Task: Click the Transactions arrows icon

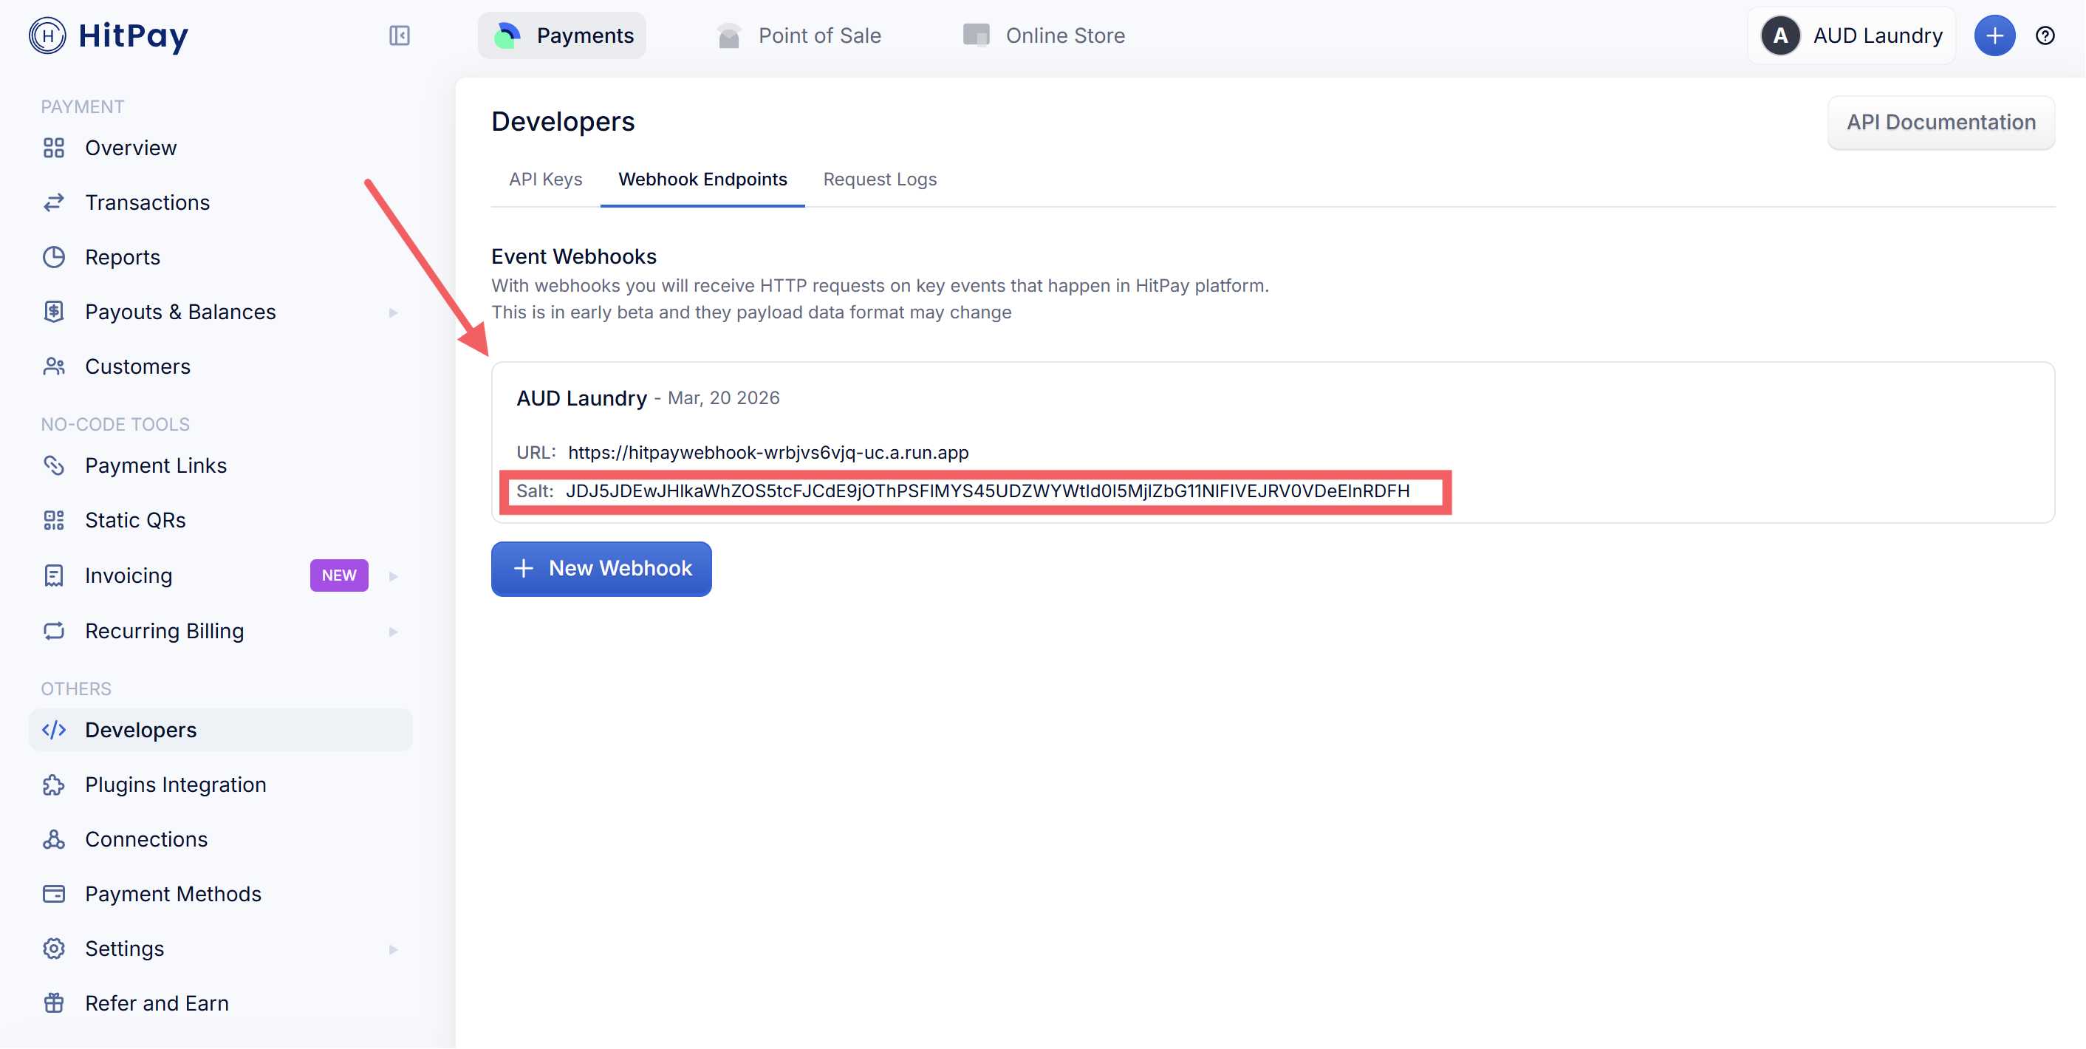Action: pos(54,202)
